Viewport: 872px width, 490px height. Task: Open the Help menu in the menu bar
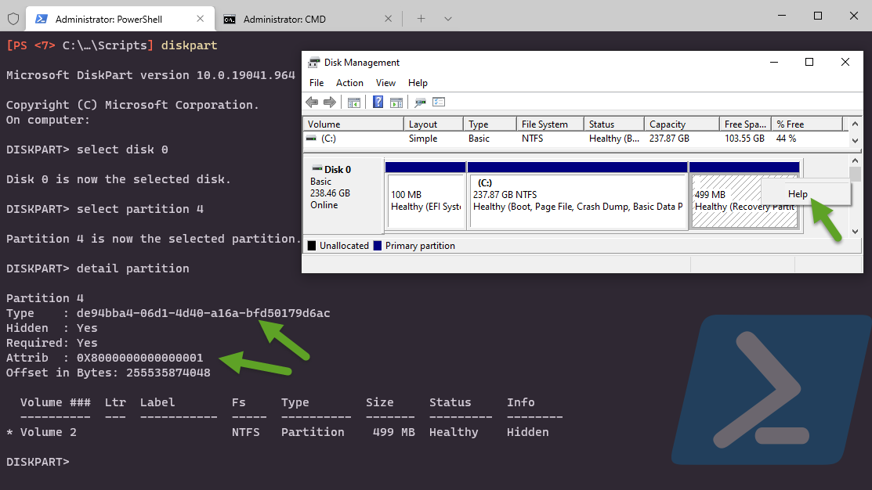pyautogui.click(x=418, y=83)
